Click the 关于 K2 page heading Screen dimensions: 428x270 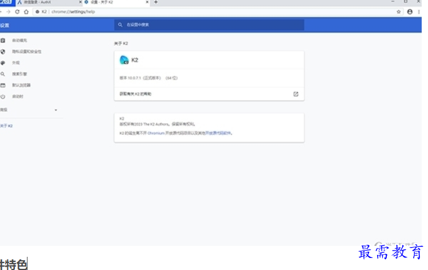pos(121,44)
